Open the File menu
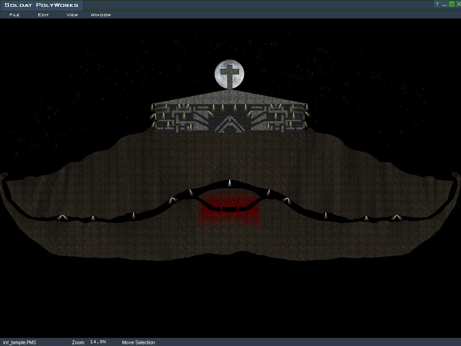The image size is (461, 346). 15,15
